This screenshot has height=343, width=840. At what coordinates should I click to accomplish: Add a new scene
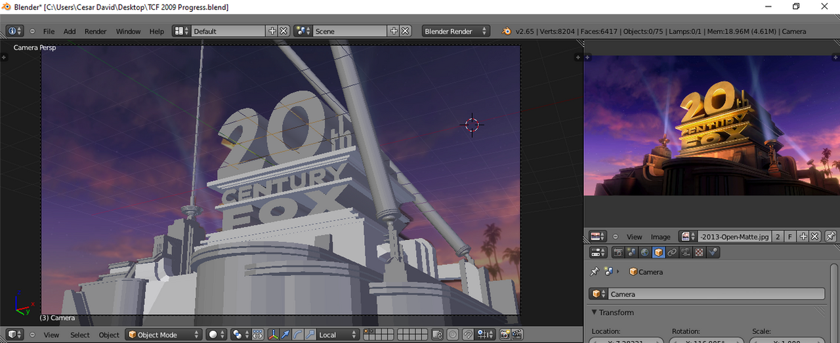[x=394, y=31]
